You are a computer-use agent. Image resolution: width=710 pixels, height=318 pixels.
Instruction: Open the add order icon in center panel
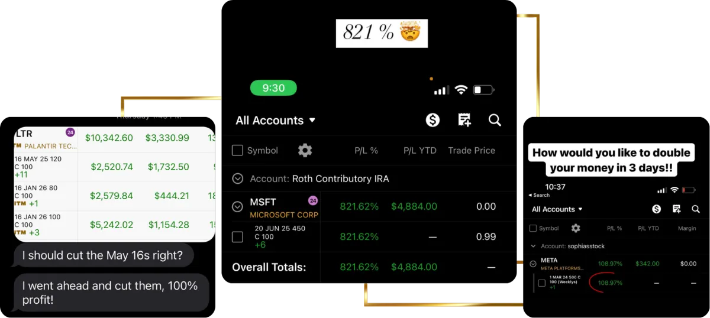(x=464, y=120)
